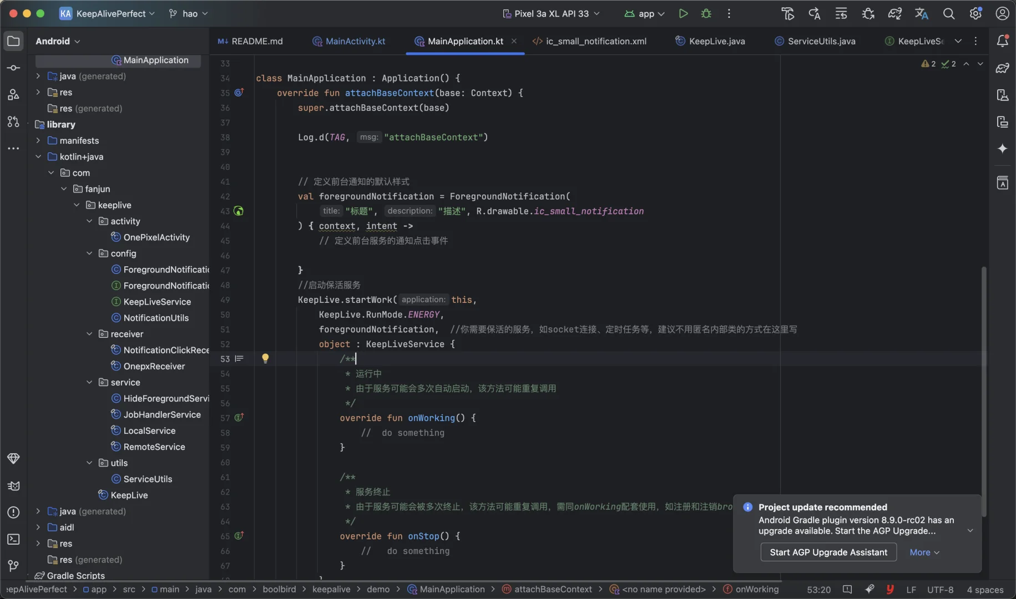
Task: Change the UTF-8 file encoding
Action: (x=940, y=590)
